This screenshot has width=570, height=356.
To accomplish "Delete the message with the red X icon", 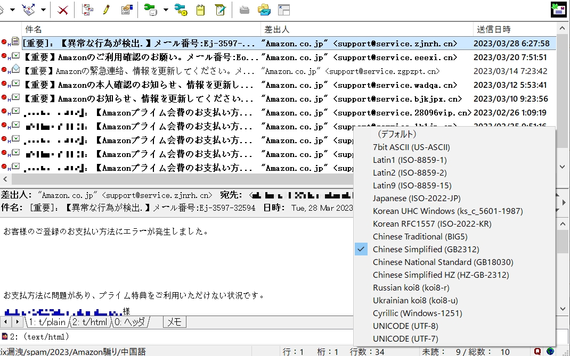I will [x=62, y=10].
